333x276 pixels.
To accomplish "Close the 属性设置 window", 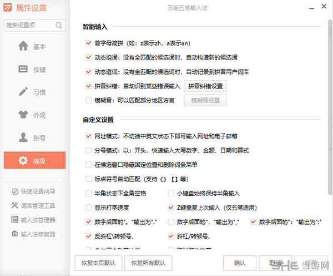I will coord(324,6).
